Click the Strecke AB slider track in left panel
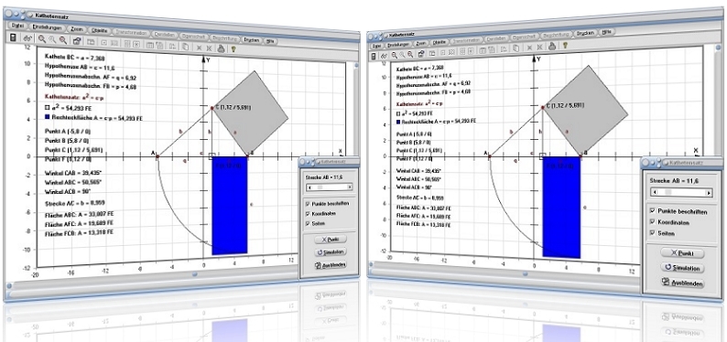This screenshot has width=727, height=342. 330,187
